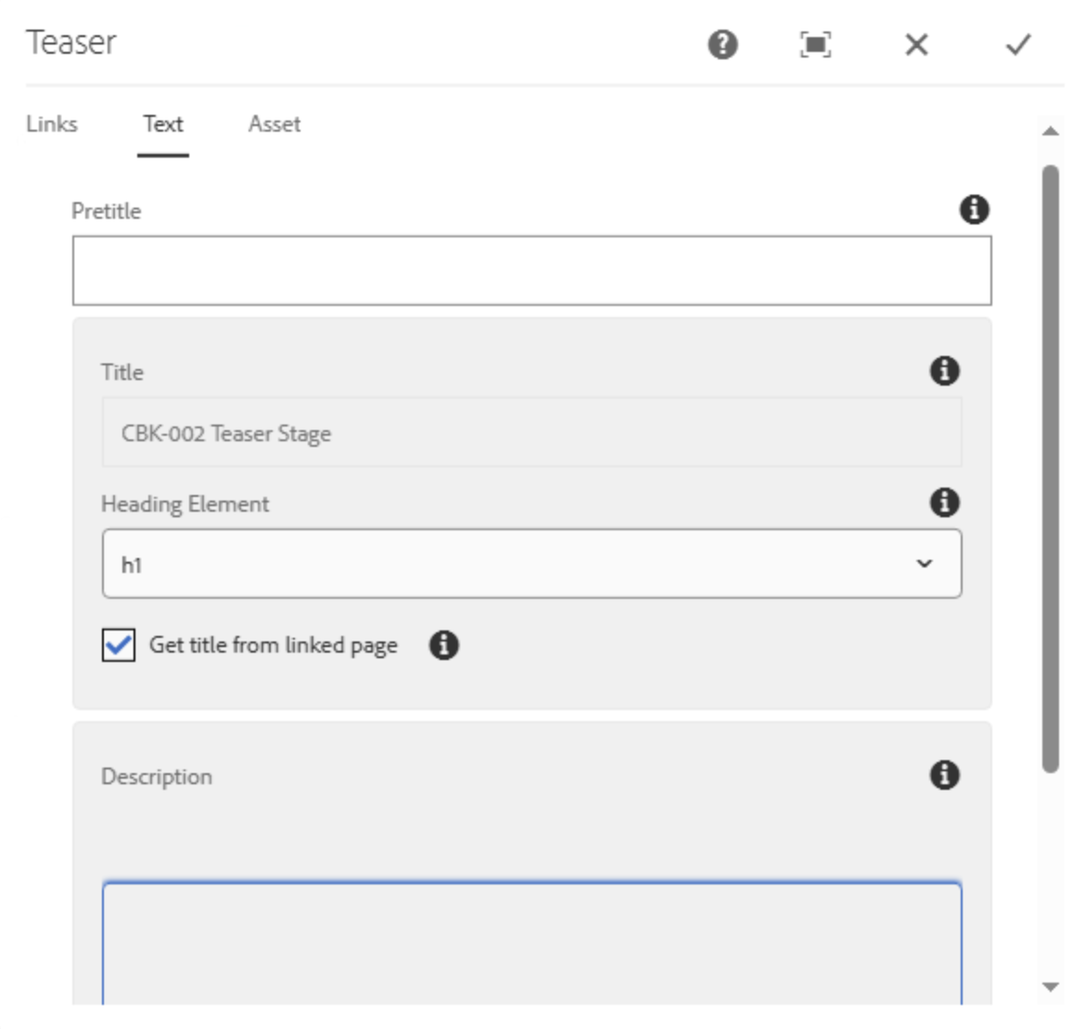Screen dimensions: 1085x1029
Task: View info about Get title from linked page
Action: (x=443, y=644)
